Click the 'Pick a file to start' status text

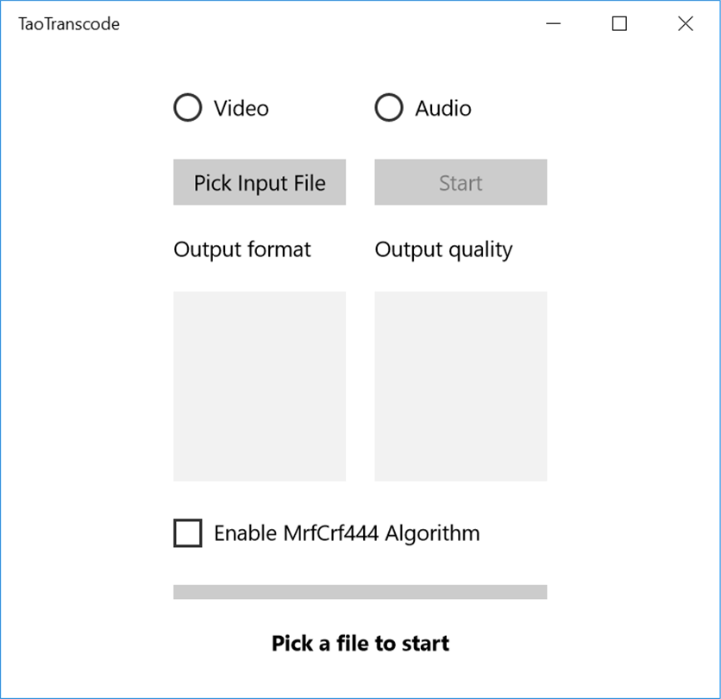pos(360,643)
